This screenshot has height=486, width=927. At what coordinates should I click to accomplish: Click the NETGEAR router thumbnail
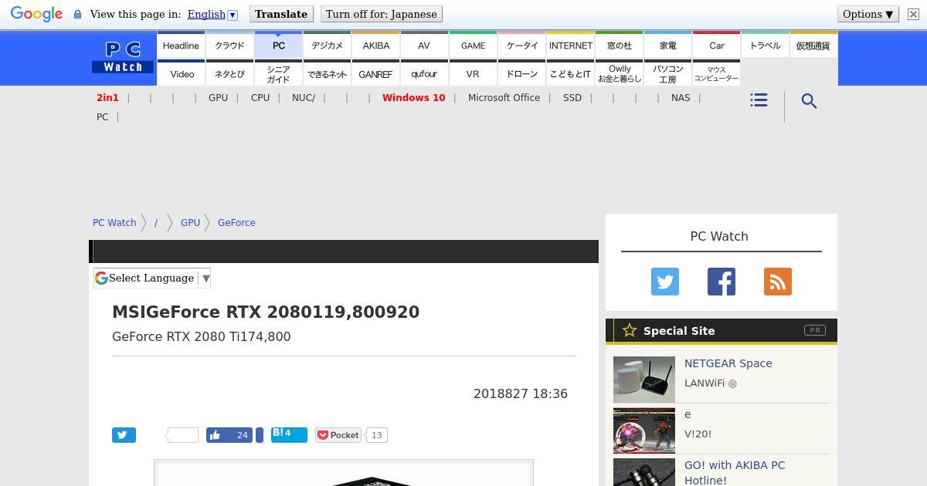pyautogui.click(x=644, y=380)
